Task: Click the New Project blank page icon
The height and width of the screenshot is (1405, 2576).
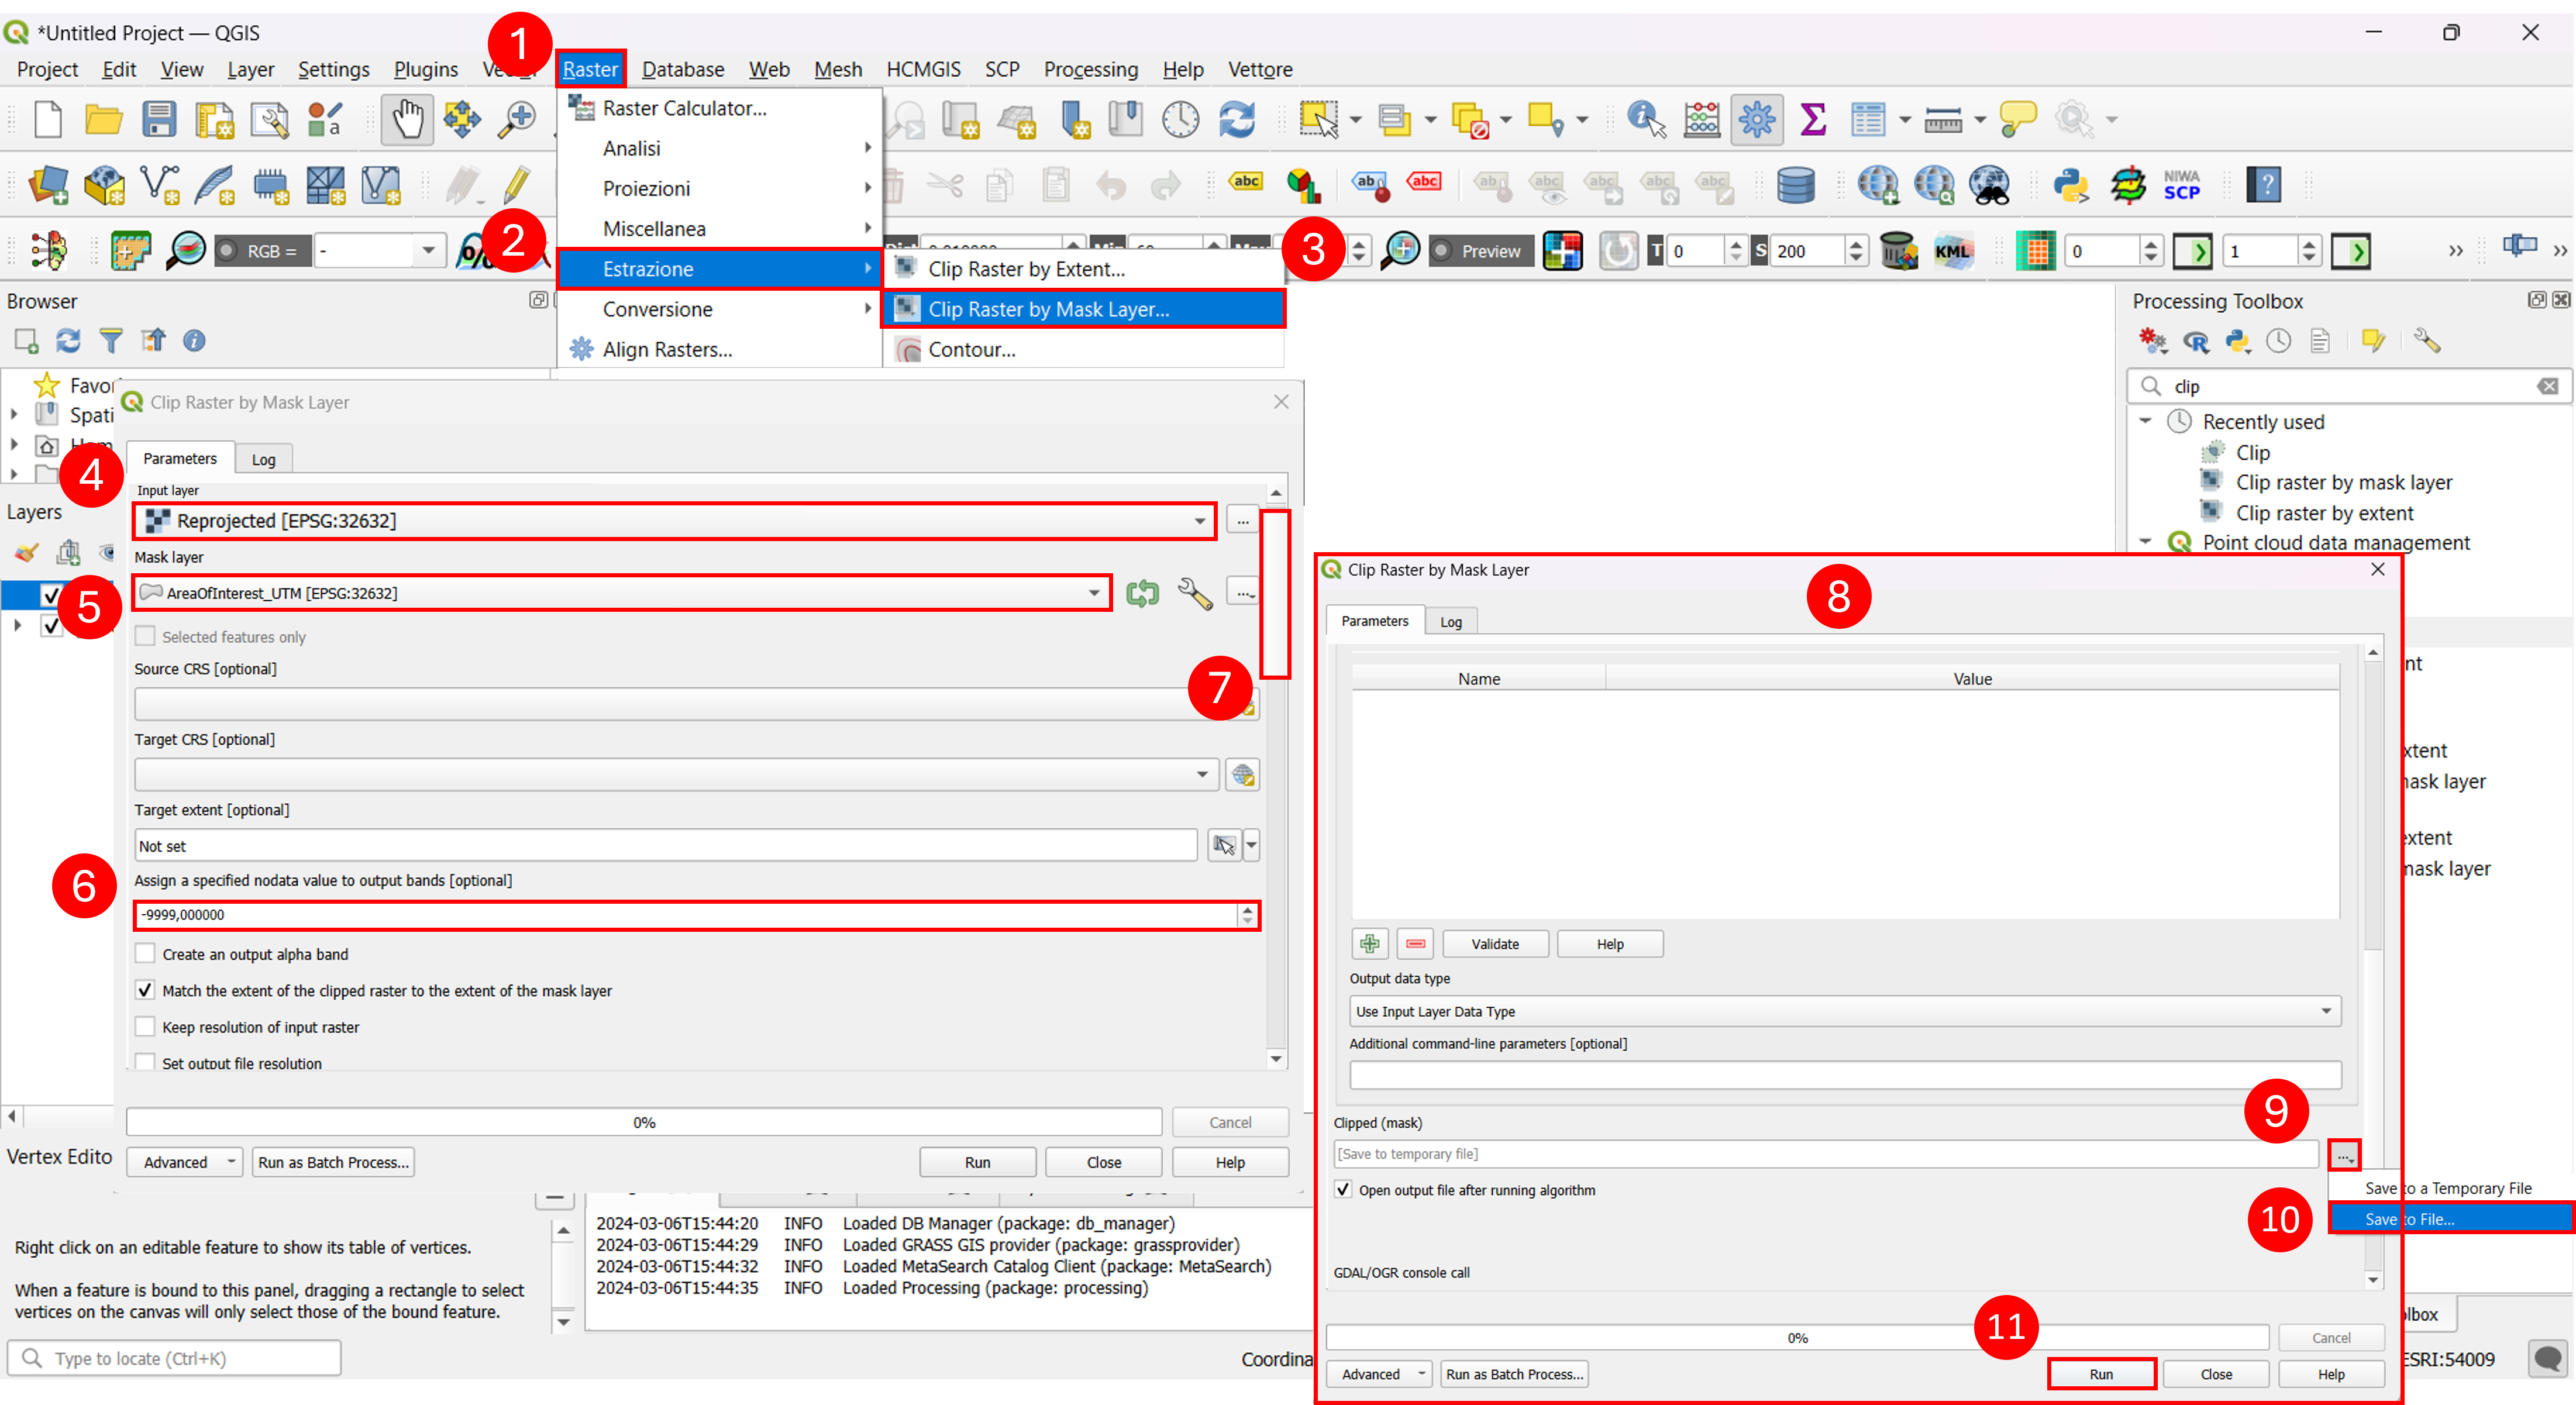Action: (48, 120)
